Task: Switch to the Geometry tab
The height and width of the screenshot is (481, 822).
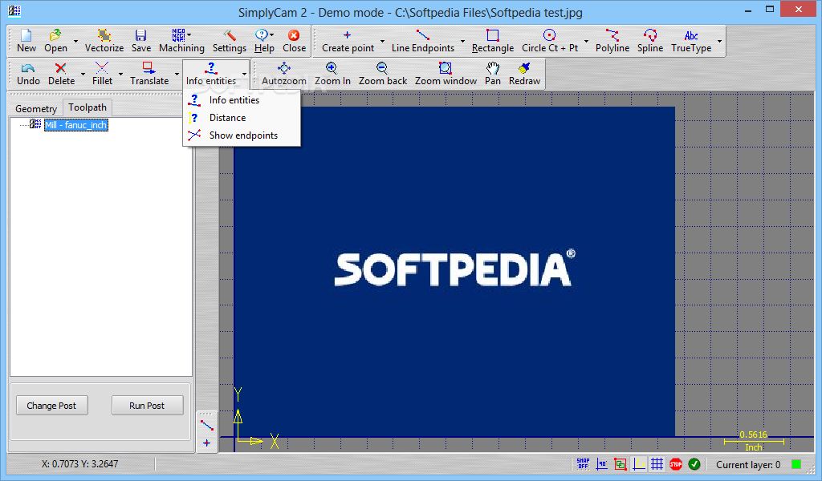Action: coord(35,108)
